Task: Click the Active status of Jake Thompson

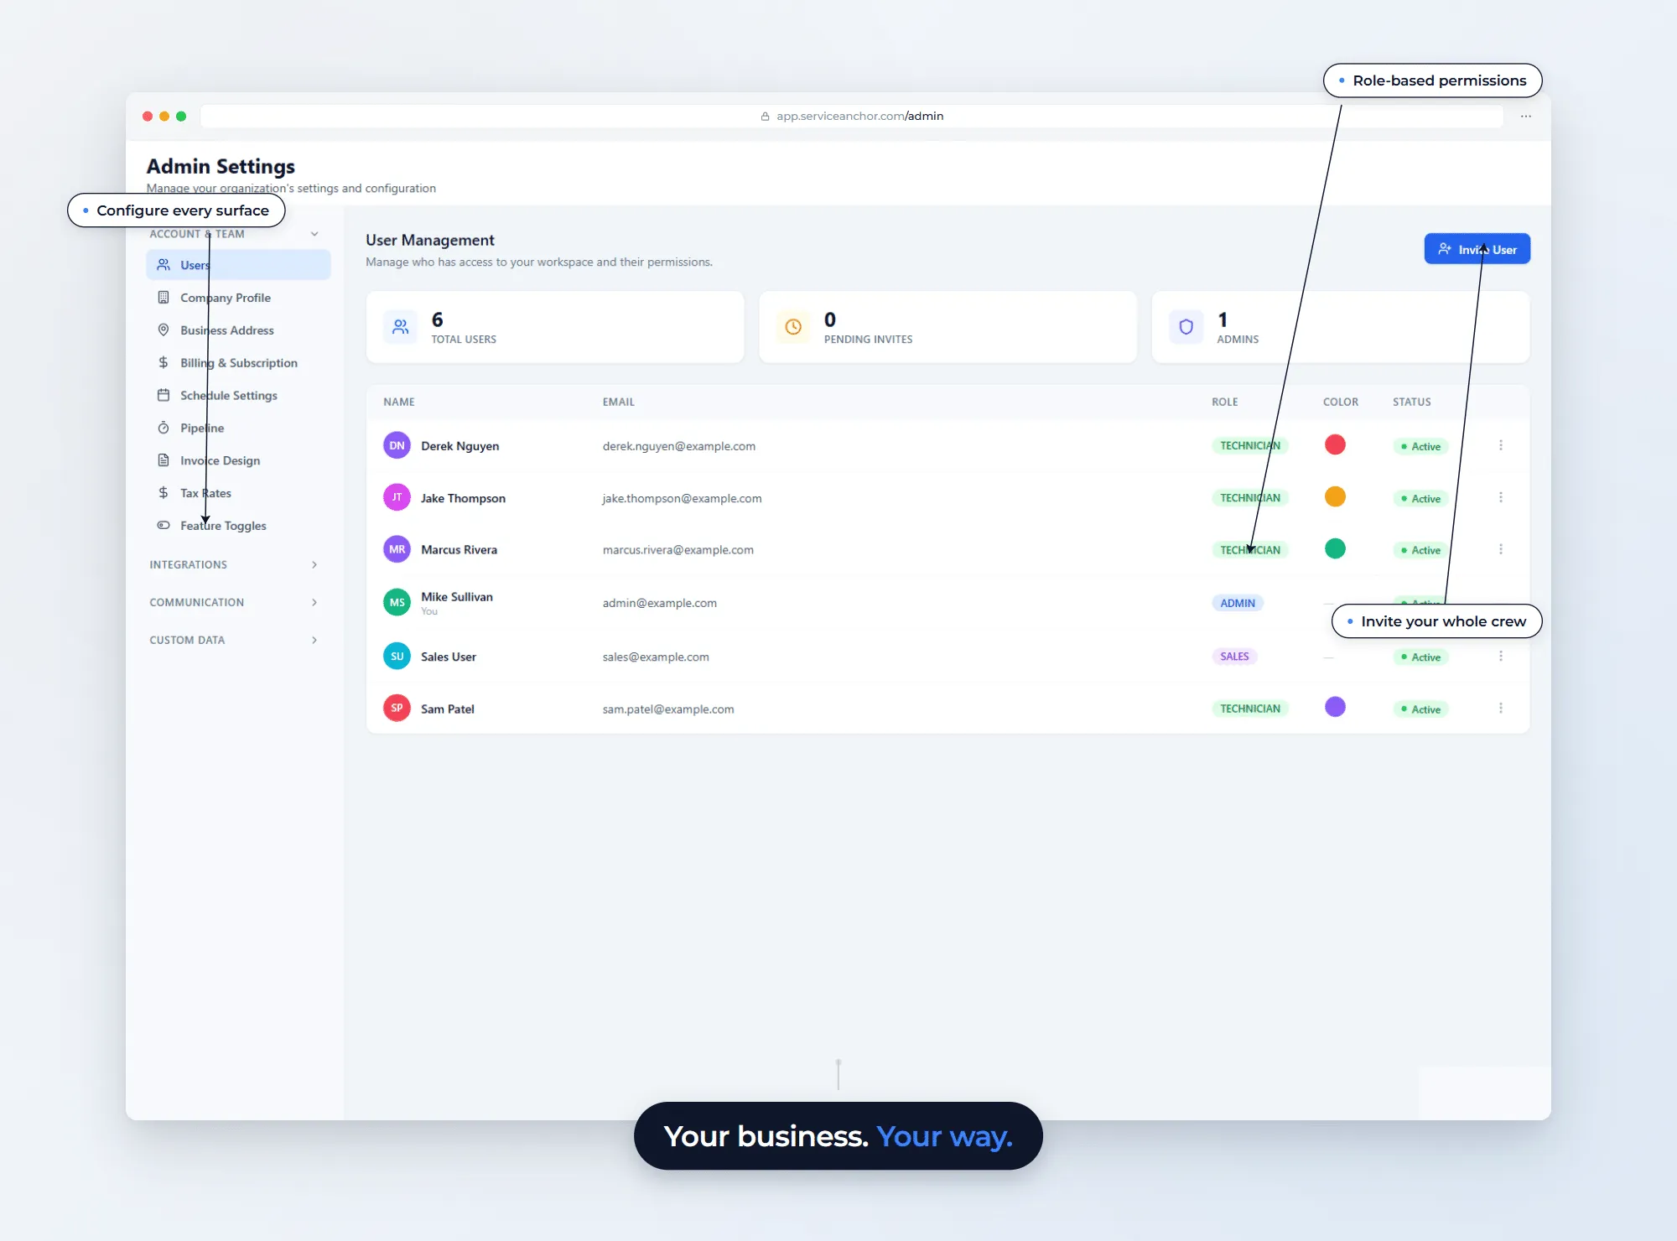Action: [x=1421, y=499]
